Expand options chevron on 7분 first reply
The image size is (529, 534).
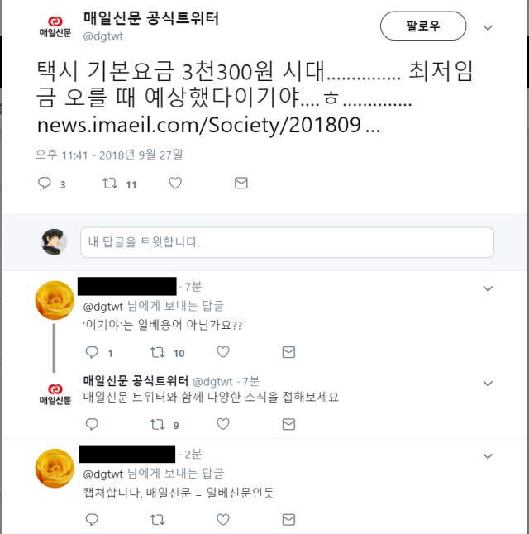pyautogui.click(x=488, y=288)
